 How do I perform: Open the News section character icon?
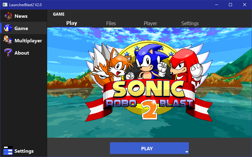click(x=8, y=16)
